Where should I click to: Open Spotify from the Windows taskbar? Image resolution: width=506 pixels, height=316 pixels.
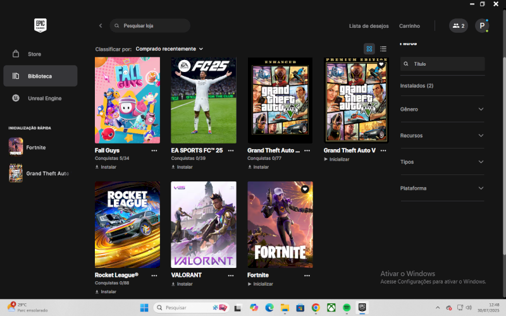click(x=347, y=308)
